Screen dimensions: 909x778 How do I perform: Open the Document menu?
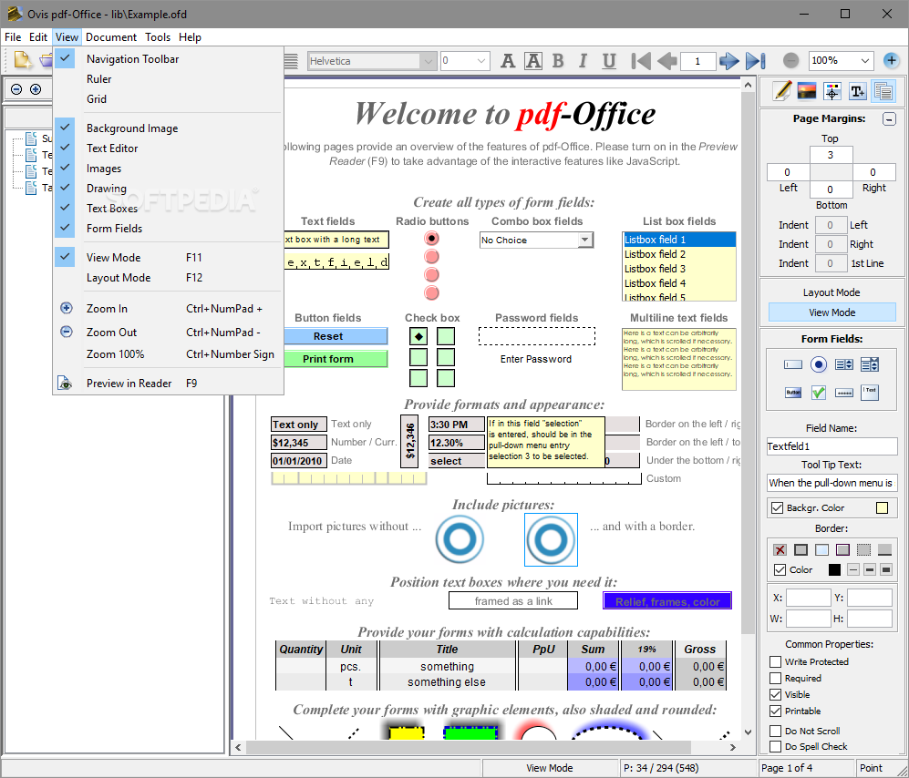pos(110,37)
